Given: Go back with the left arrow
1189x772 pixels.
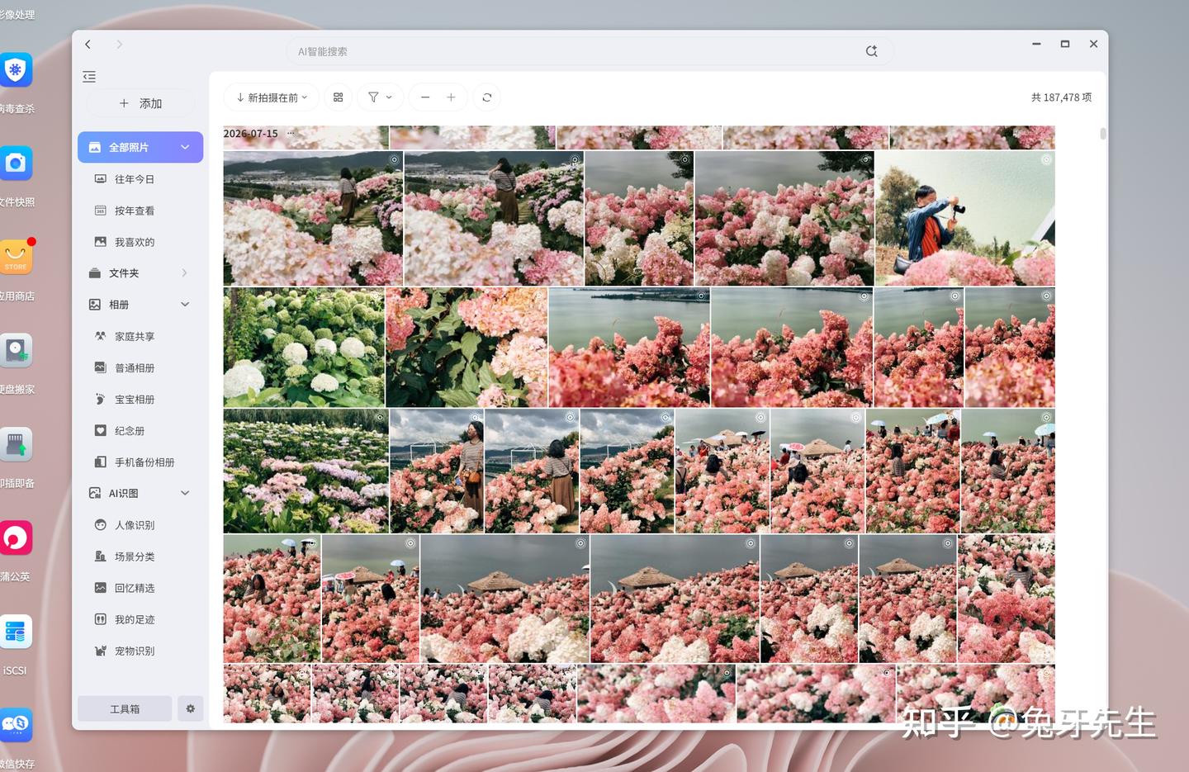Looking at the screenshot, I should tap(88, 45).
